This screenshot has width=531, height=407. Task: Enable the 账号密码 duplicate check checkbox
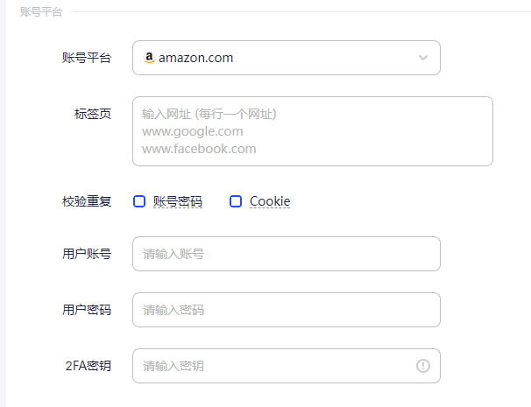click(x=139, y=201)
